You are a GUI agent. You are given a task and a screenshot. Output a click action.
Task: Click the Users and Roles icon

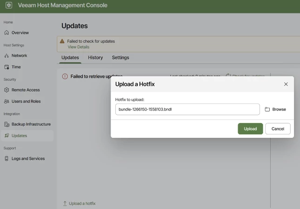(x=7, y=101)
